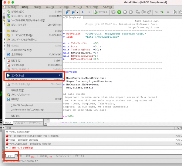Choose ソースから新規プロジェクトを作成(S)
Viewport: 182px width, 166px height.
pos(34,21)
